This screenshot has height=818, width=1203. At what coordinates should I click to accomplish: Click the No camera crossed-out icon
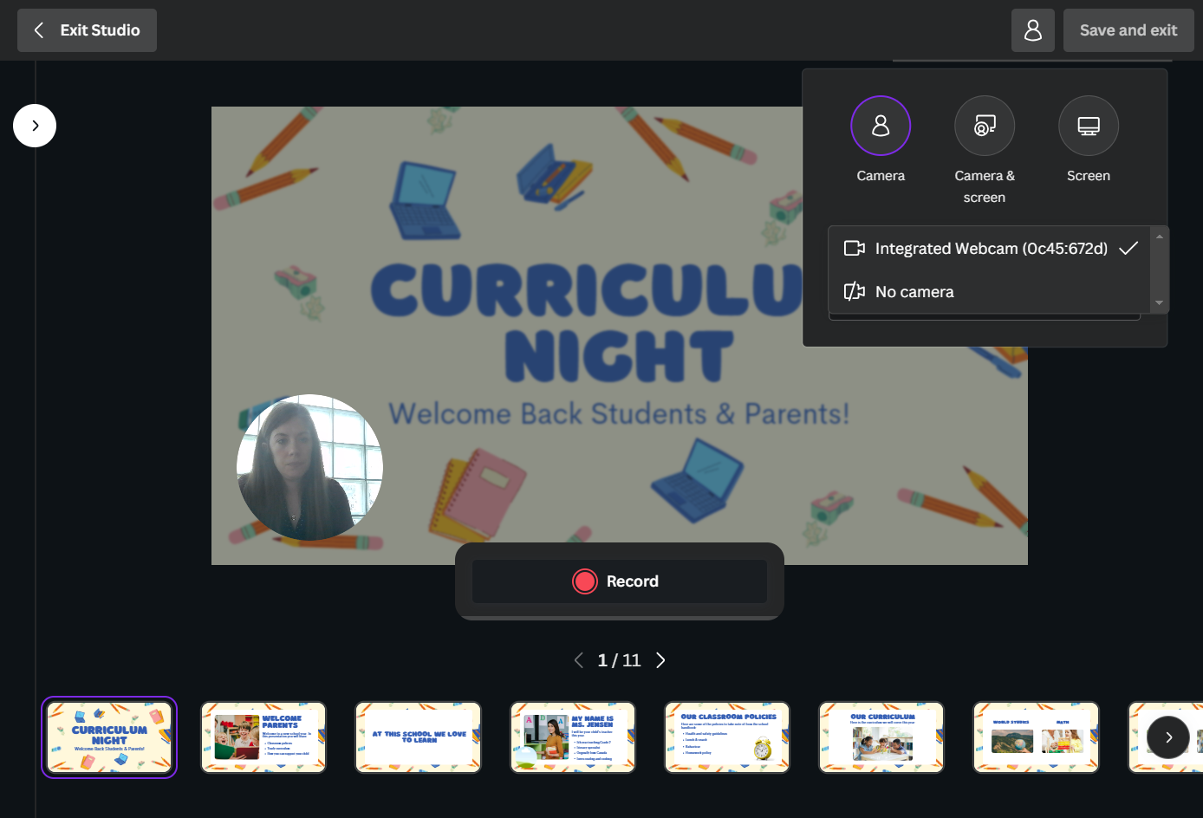(855, 291)
